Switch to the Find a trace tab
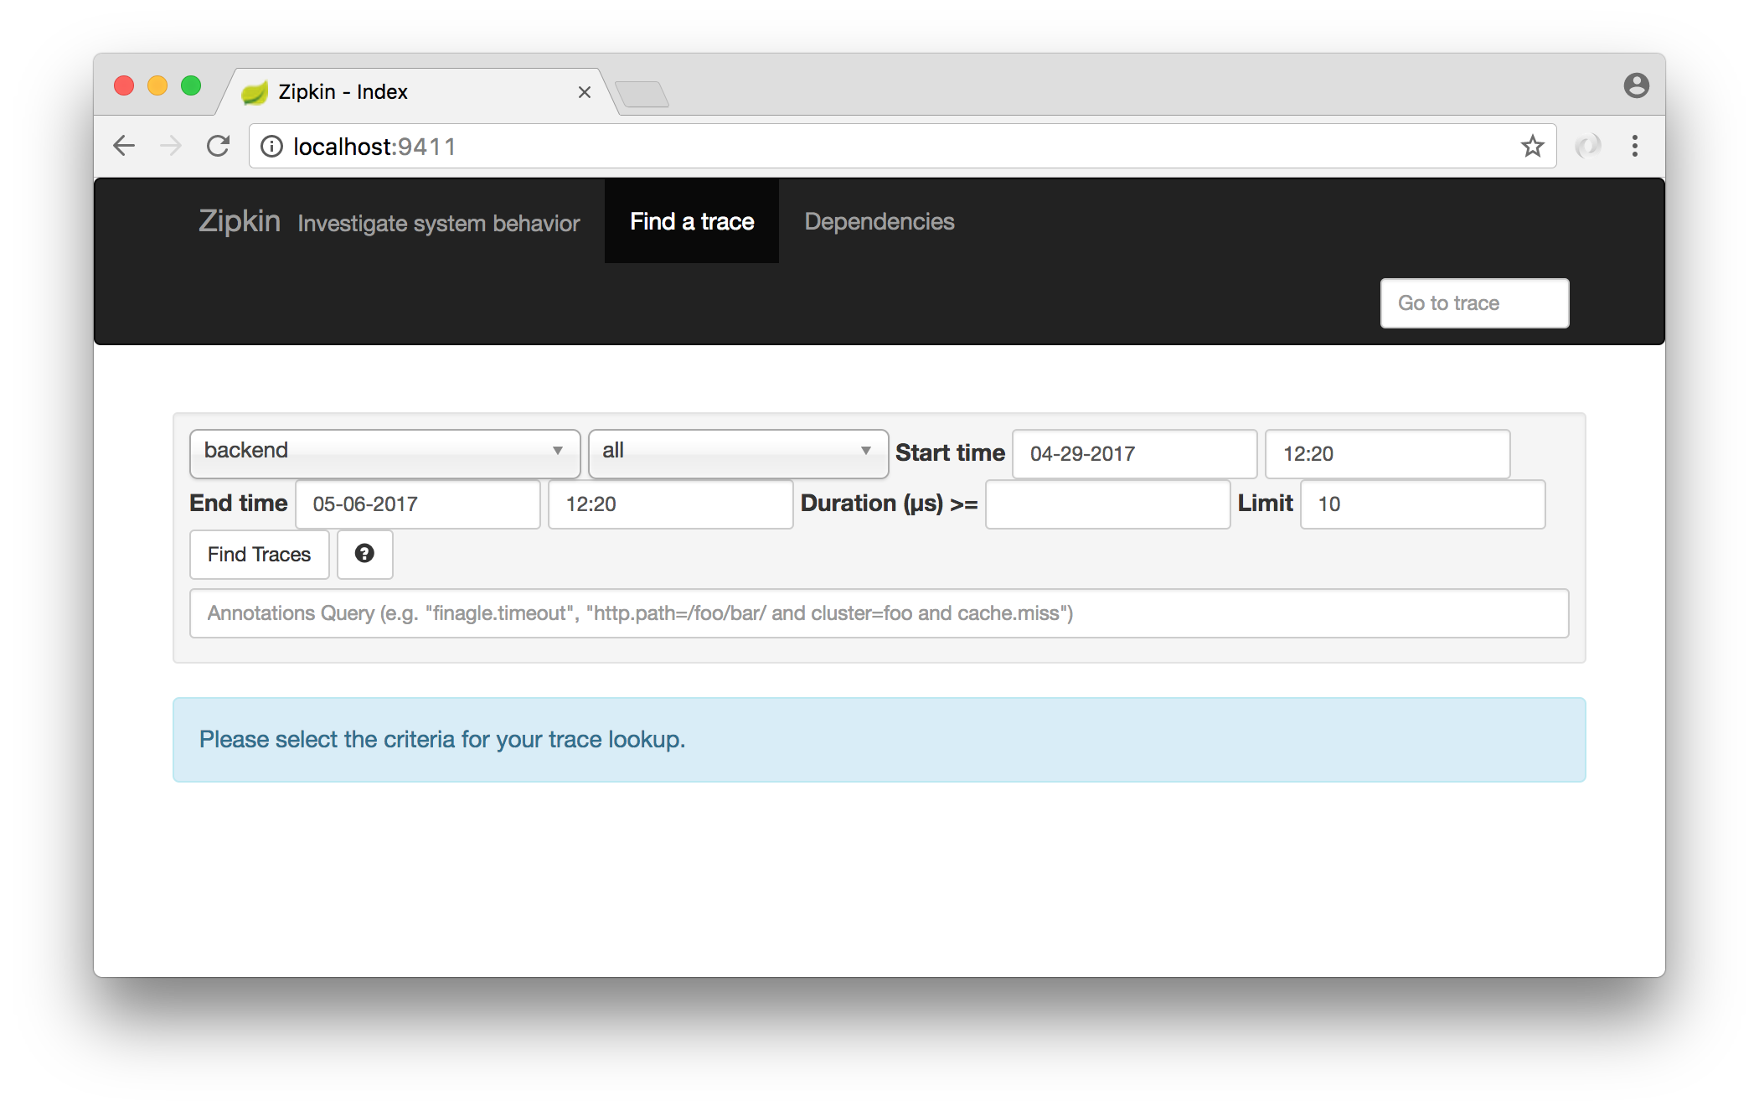Image resolution: width=1759 pixels, height=1111 pixels. coord(691,221)
